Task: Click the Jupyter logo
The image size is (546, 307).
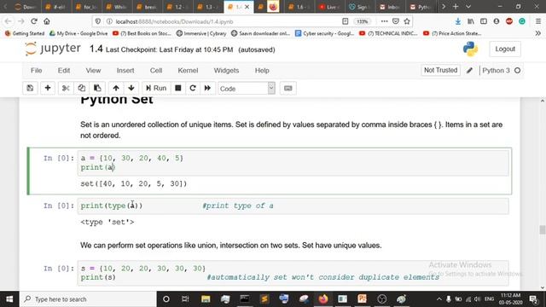Action: click(53, 49)
